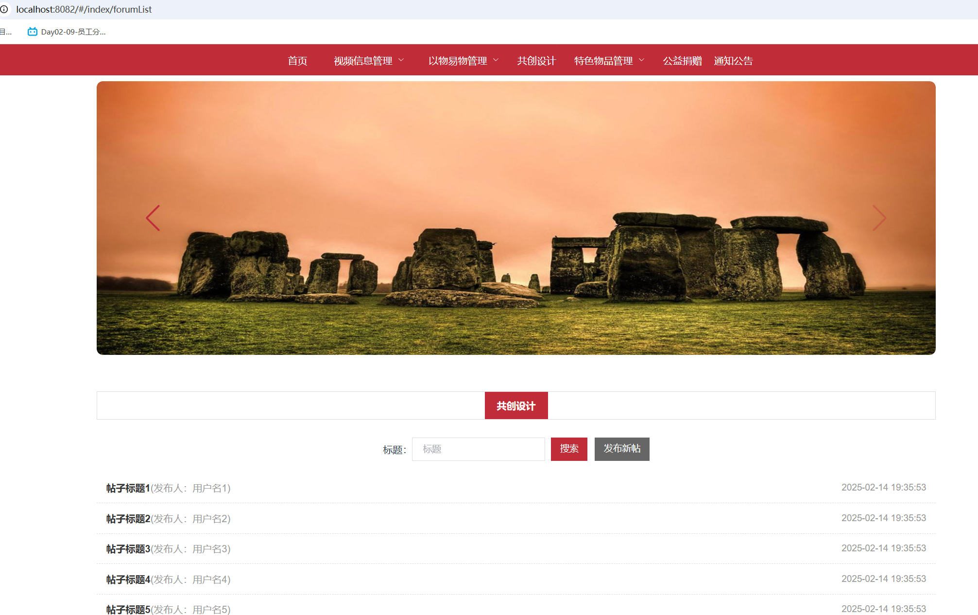Click the site info icon in address bar
The width and height of the screenshot is (978, 615).
(4, 9)
